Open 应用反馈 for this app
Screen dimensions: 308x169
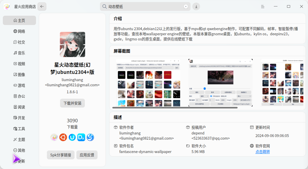pos(87,155)
